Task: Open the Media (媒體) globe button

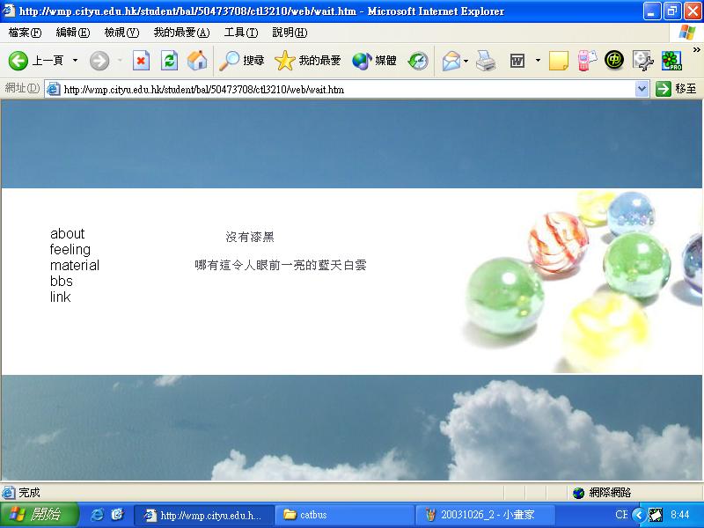Action: [x=374, y=61]
